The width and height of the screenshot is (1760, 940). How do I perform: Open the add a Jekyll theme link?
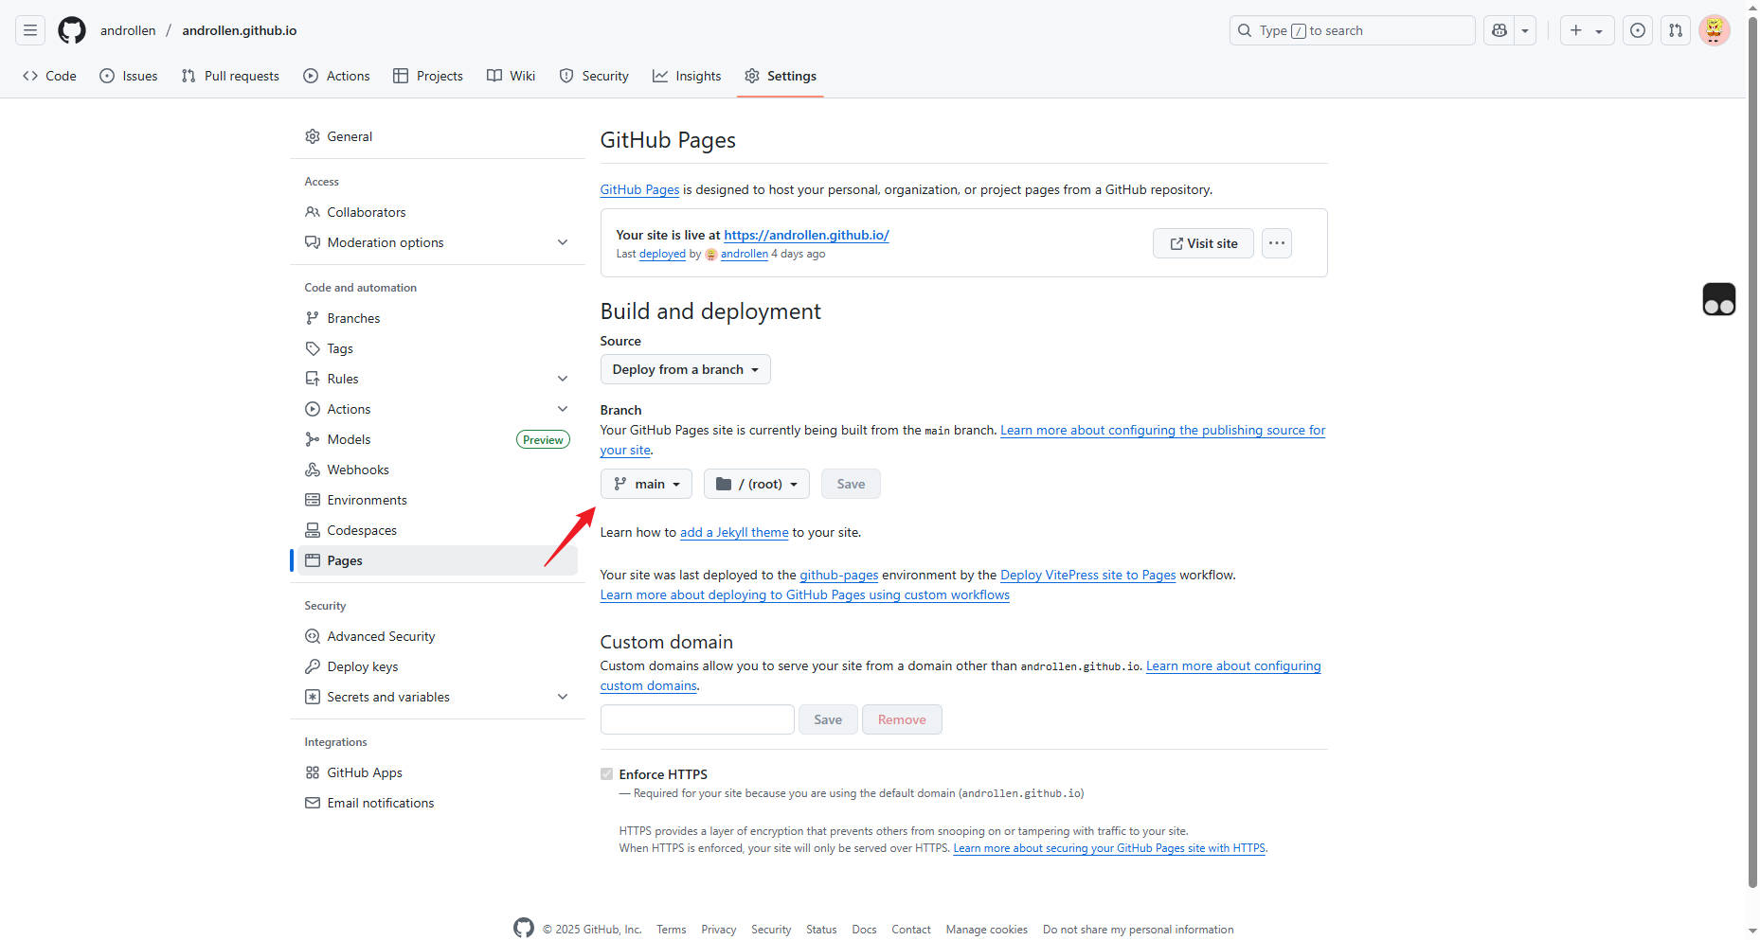click(734, 532)
